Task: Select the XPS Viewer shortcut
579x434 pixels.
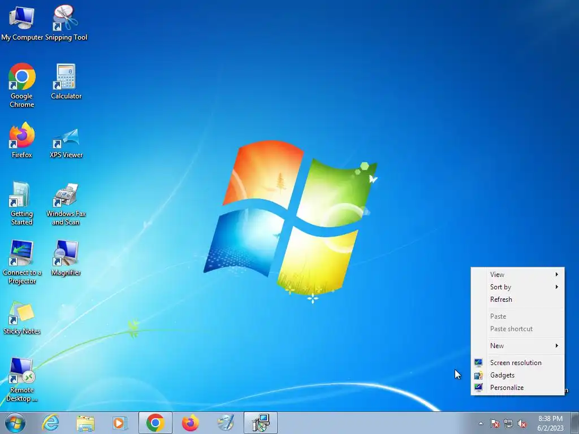Action: pos(66,143)
